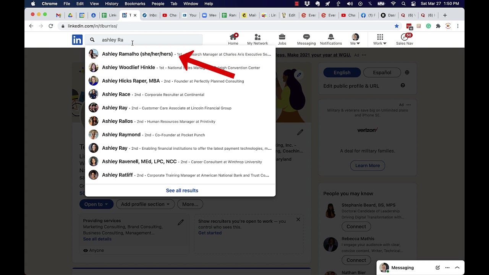Open Messaging from top nav
The width and height of the screenshot is (489, 275).
[x=306, y=39]
